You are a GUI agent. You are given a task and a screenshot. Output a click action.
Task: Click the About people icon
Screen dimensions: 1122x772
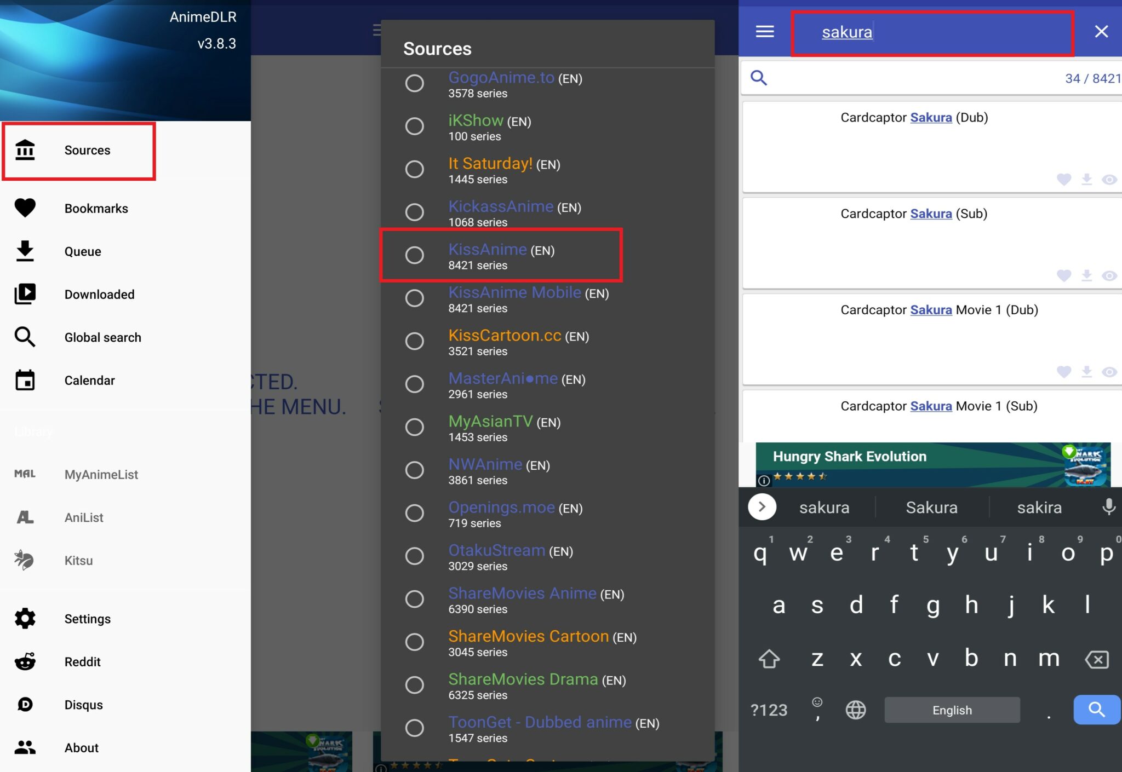25,747
